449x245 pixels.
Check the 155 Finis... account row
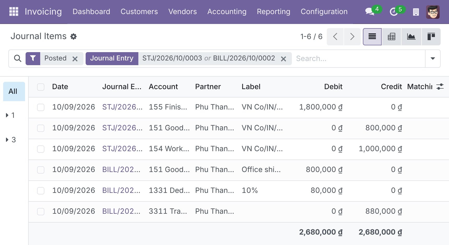coord(41,107)
